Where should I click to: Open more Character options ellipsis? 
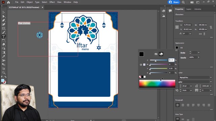pyautogui.click(x=212, y=94)
